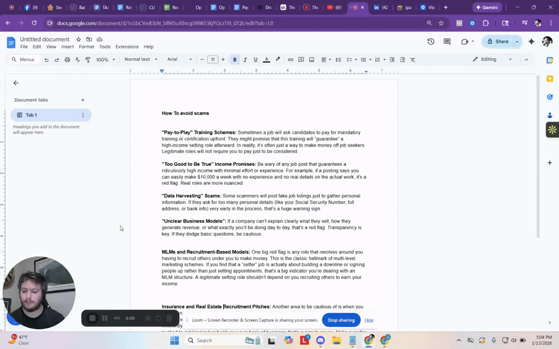The image size is (559, 349).
Task: Activate the paint format tool
Action: (88, 60)
